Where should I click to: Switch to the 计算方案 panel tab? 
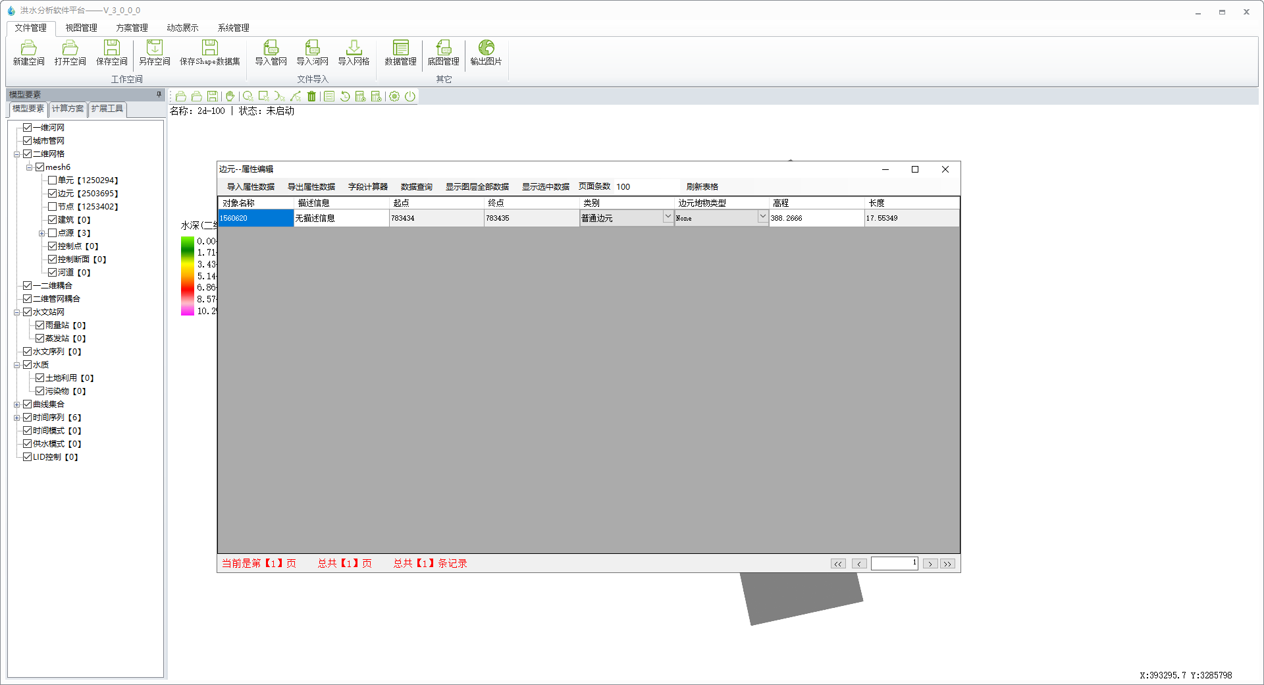68,109
